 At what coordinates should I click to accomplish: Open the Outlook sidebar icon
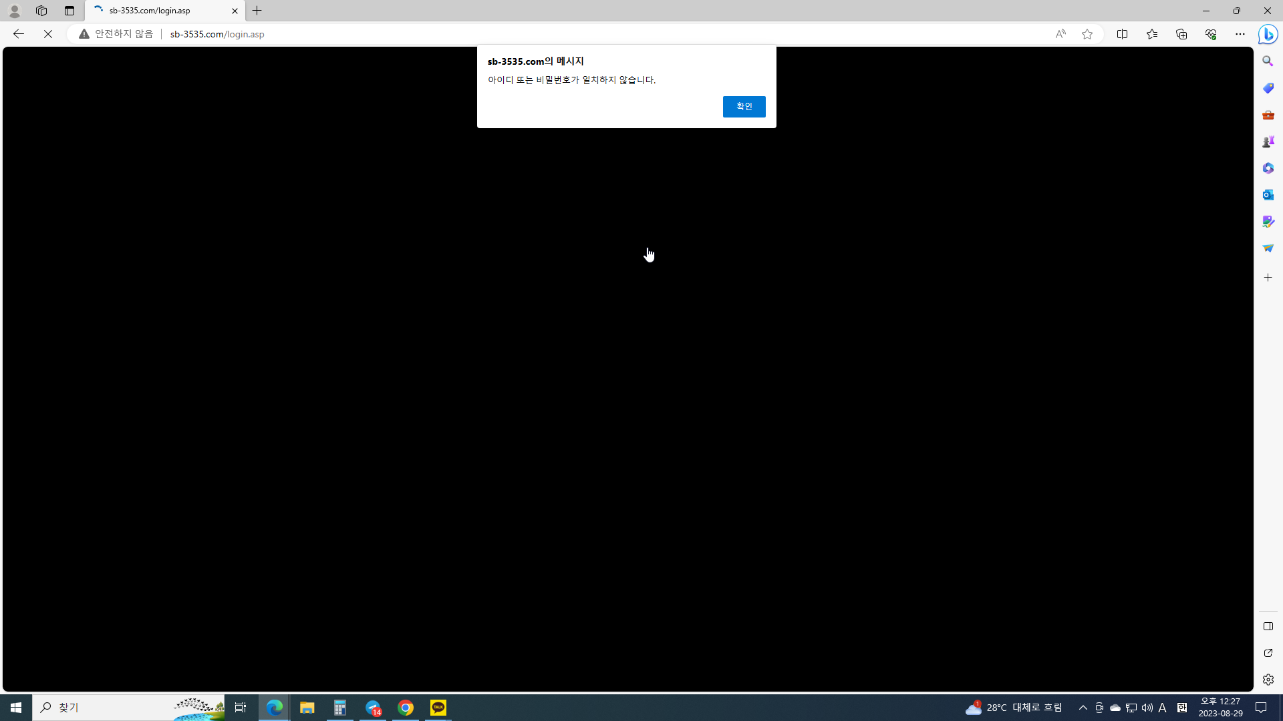1268,195
